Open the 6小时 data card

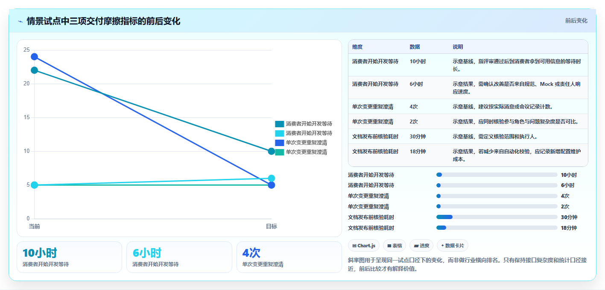click(x=179, y=257)
